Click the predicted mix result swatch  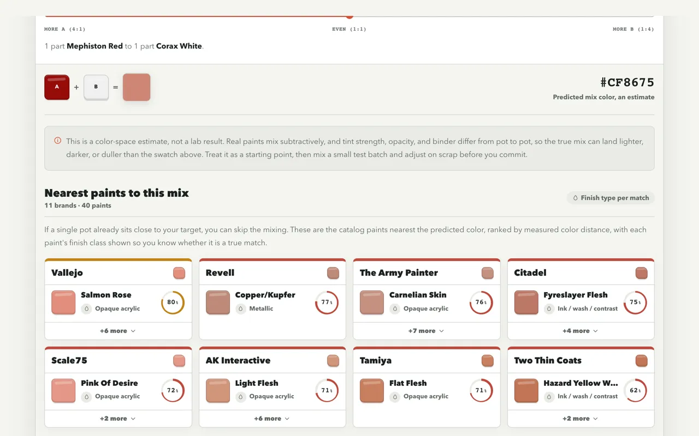click(x=137, y=87)
